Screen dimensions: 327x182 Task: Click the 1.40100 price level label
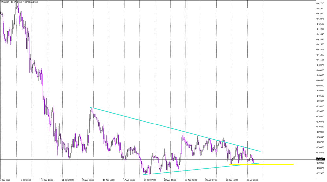(x=320, y=96)
